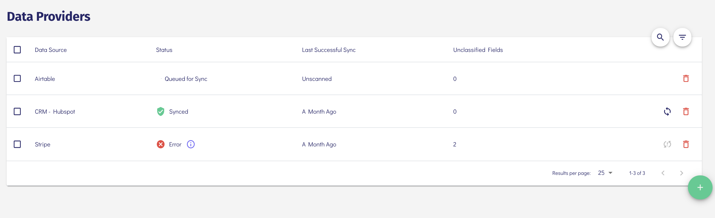Click the Error status text

click(175, 145)
